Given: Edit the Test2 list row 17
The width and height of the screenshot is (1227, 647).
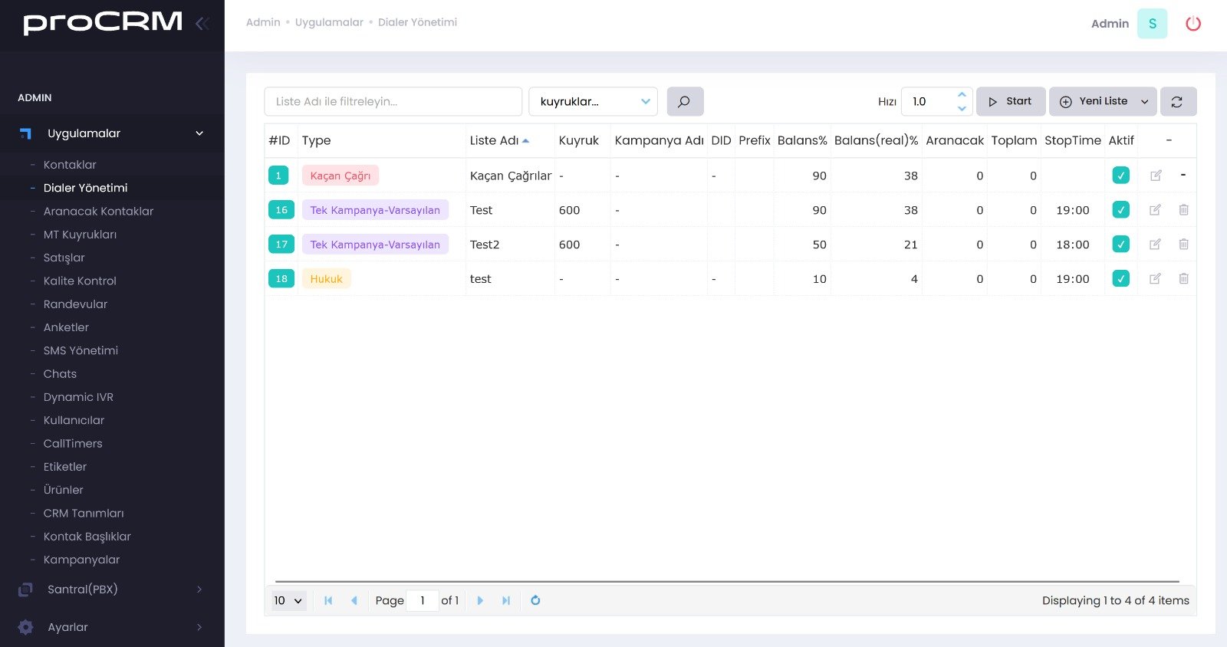Looking at the screenshot, I should 1156,245.
